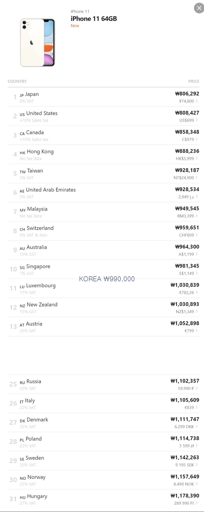Open the Australia A$1,199 arrow icon
204x512 pixels.
[197, 254]
